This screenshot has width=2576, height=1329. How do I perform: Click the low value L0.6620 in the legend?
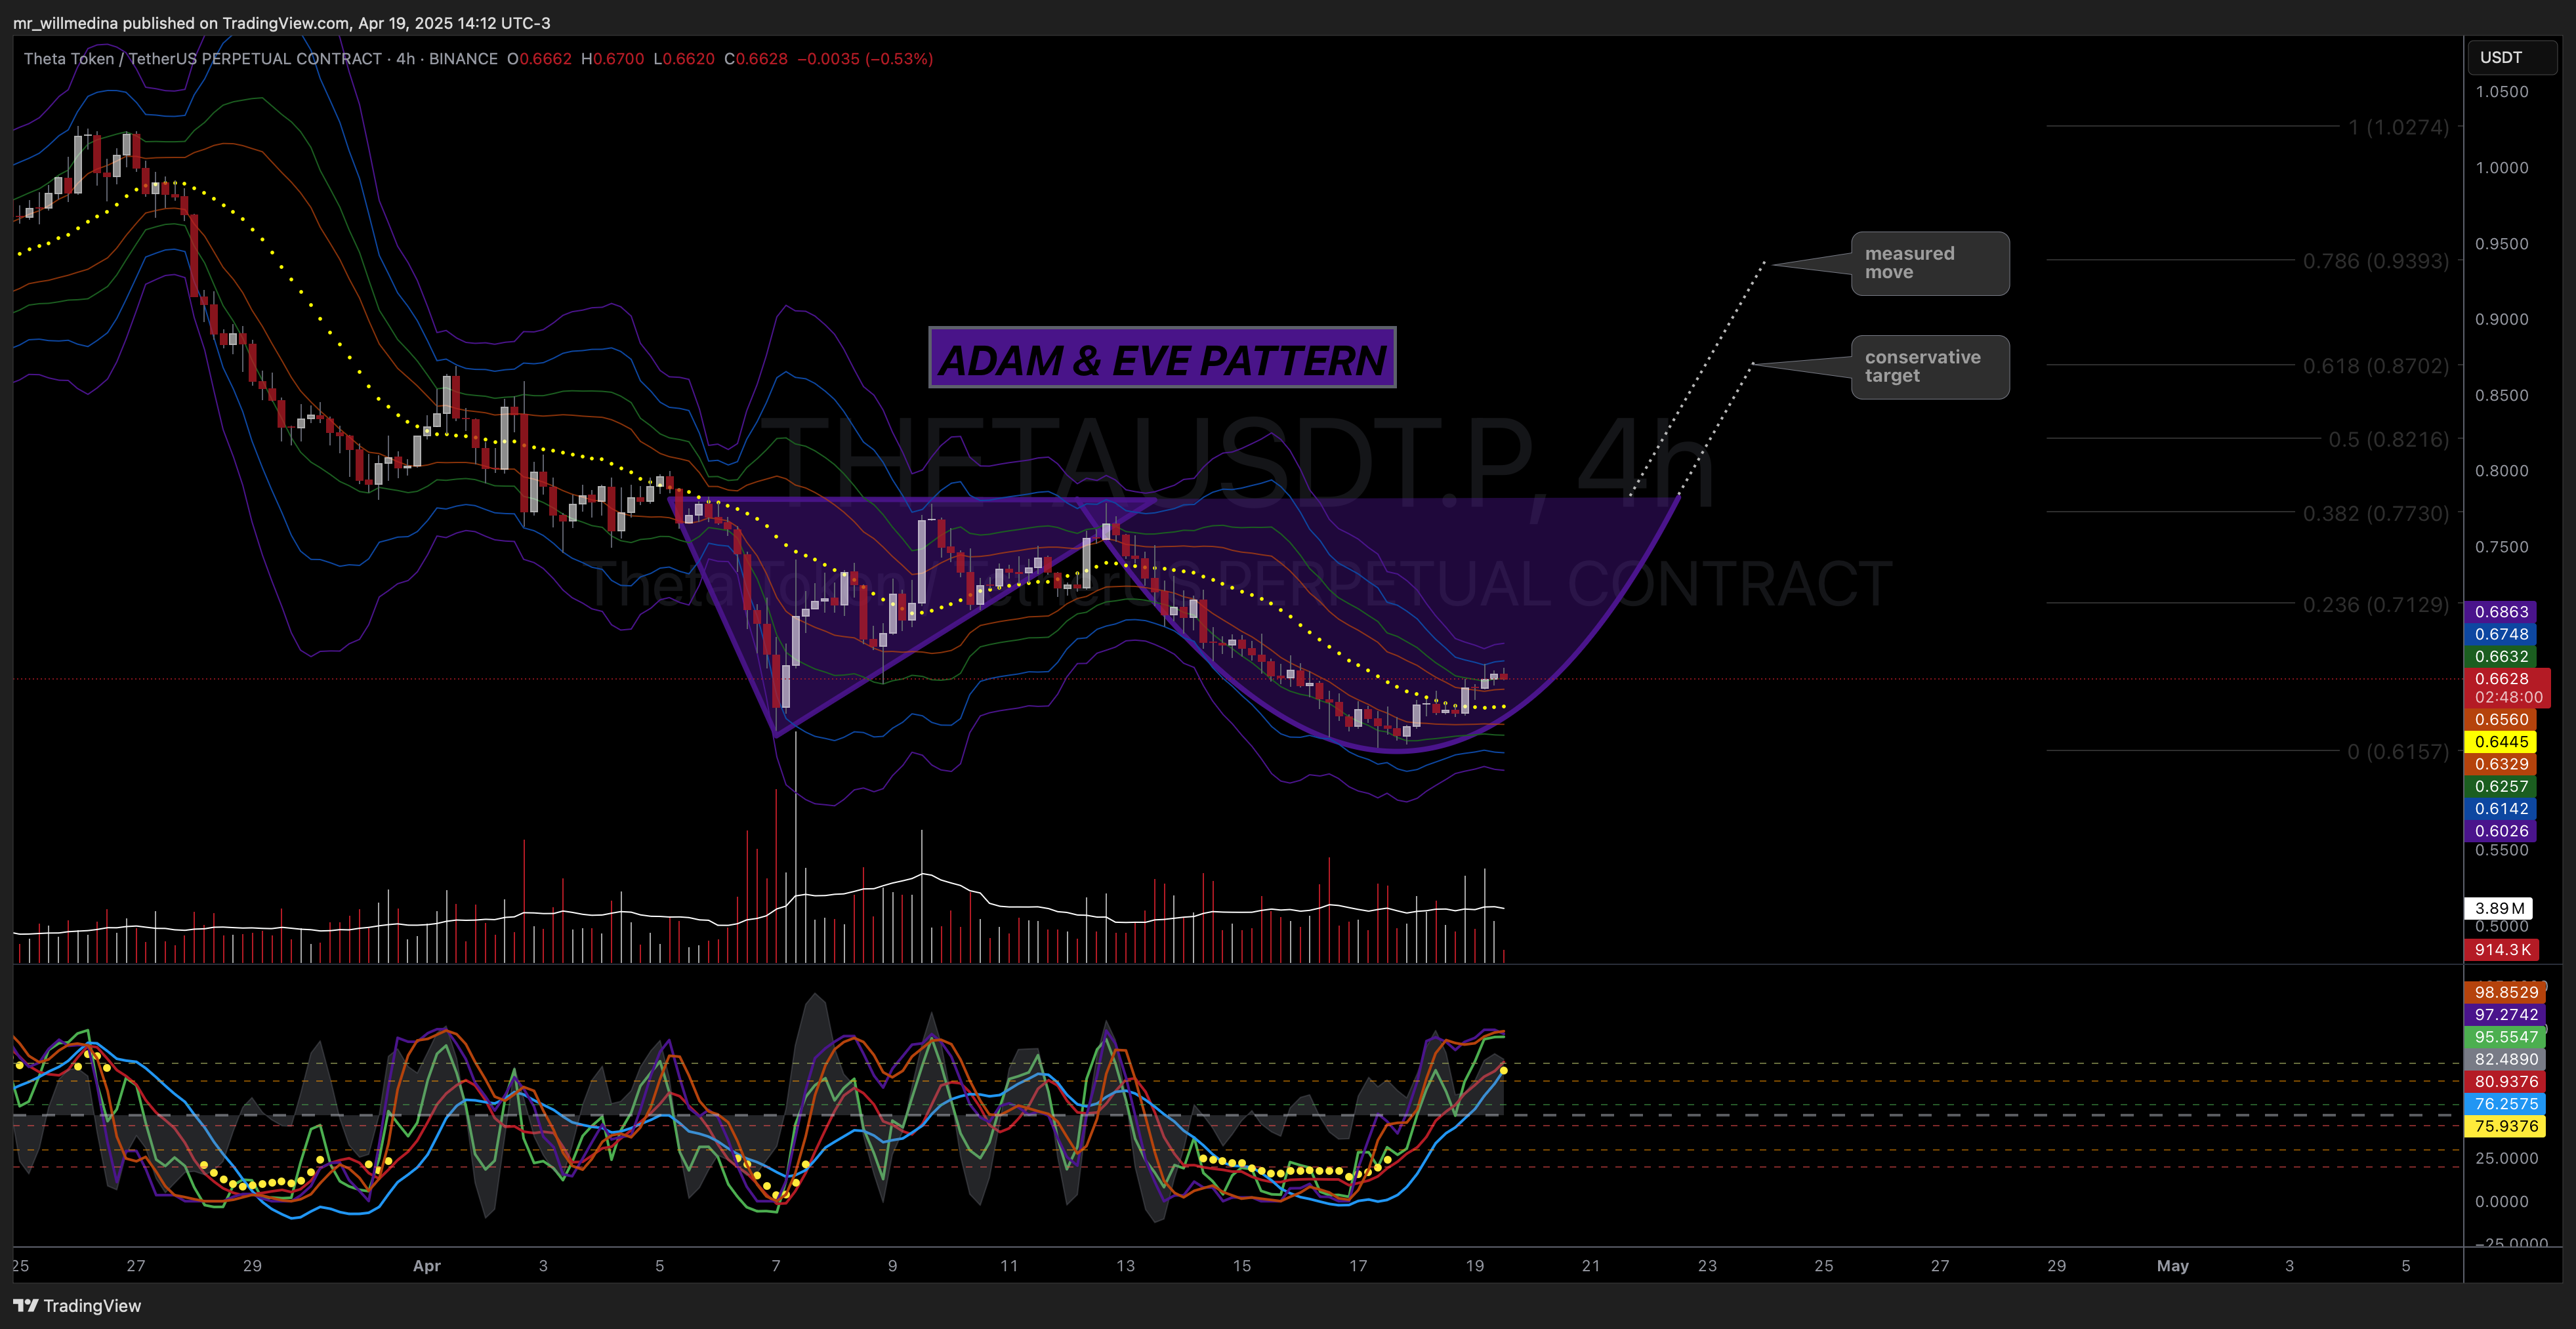tap(684, 59)
